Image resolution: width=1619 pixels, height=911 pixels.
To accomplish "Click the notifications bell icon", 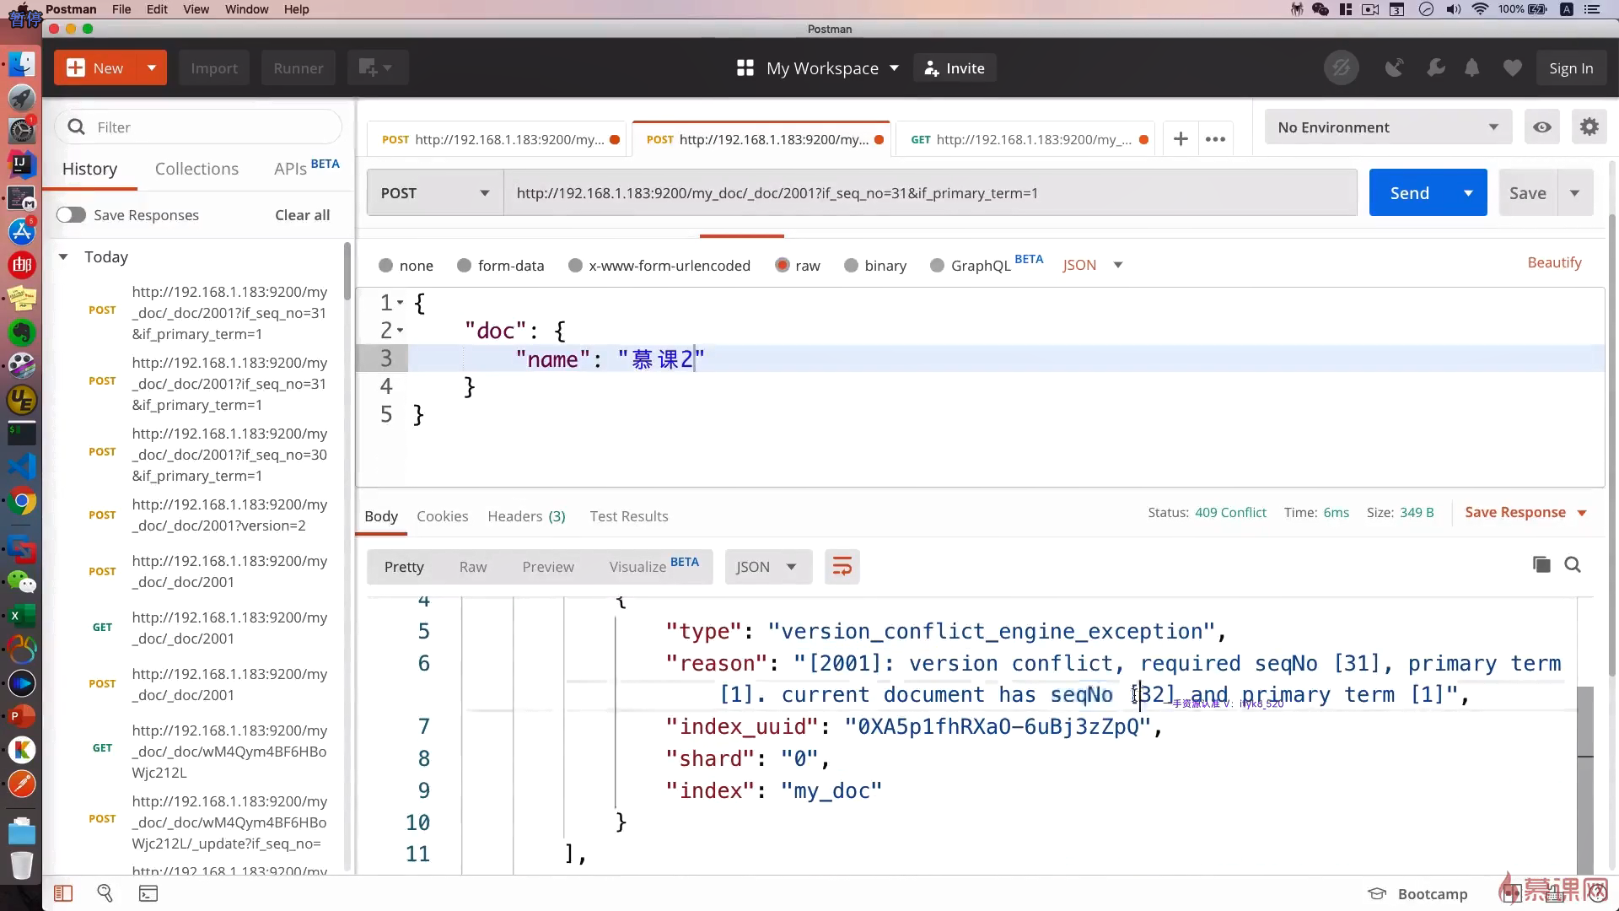I will [1471, 68].
